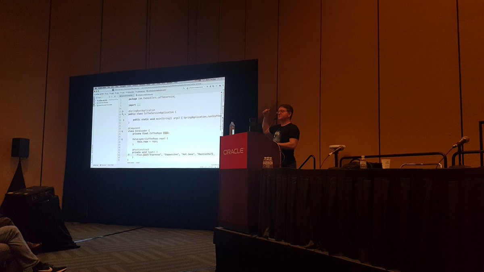Screen dimensions: 484x272
Task: Click the Spring bean gutter icon on line 24
Action: [x=122, y=131]
